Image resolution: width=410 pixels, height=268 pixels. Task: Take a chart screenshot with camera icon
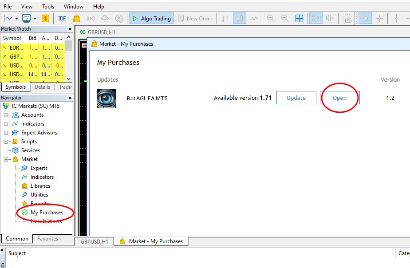click(x=347, y=19)
